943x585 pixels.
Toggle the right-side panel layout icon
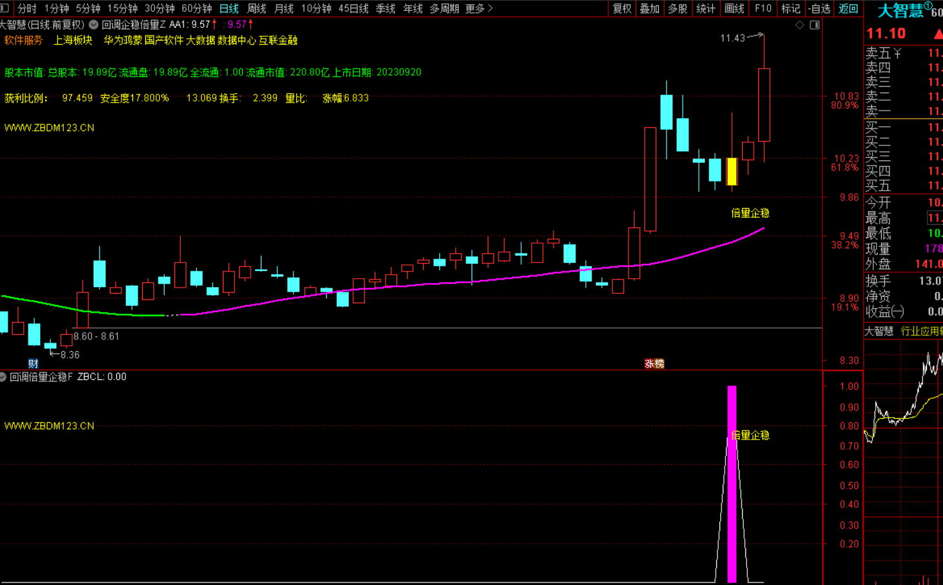click(814, 25)
